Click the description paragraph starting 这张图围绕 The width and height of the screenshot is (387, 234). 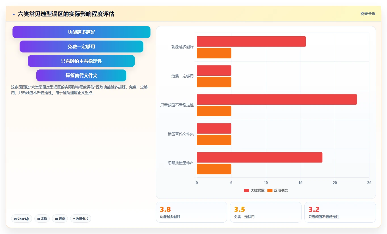(x=80, y=90)
